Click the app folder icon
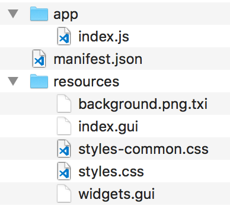 pos(39,14)
